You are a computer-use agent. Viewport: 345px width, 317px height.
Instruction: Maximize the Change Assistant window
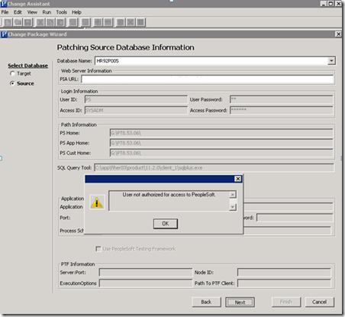(330, 4)
